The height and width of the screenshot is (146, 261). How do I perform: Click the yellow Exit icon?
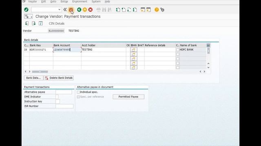85,10
